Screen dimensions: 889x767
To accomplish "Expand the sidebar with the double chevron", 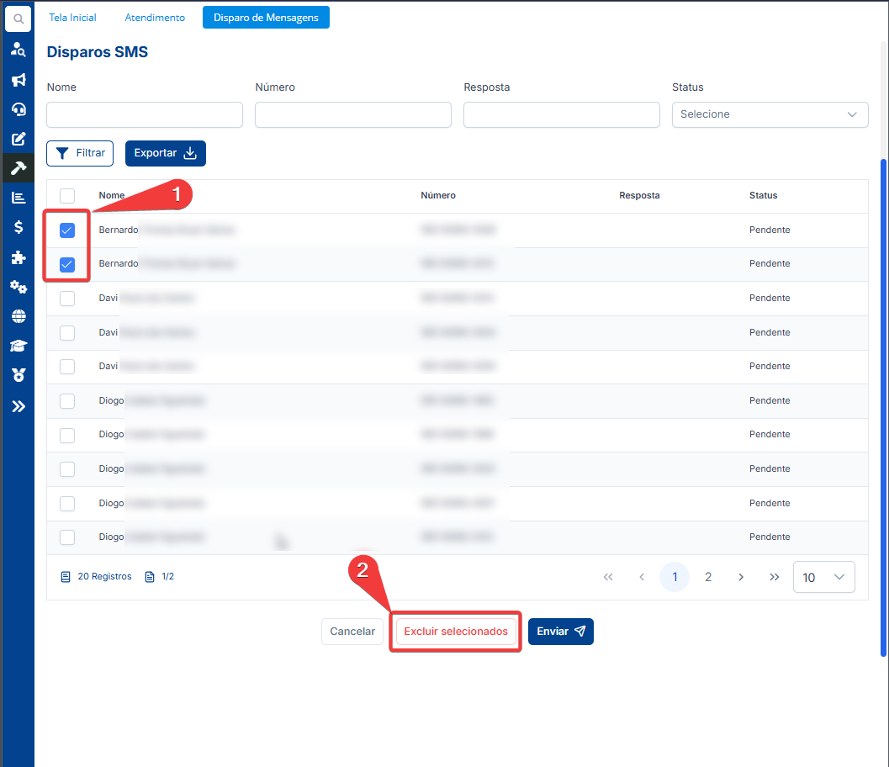I will [x=19, y=406].
